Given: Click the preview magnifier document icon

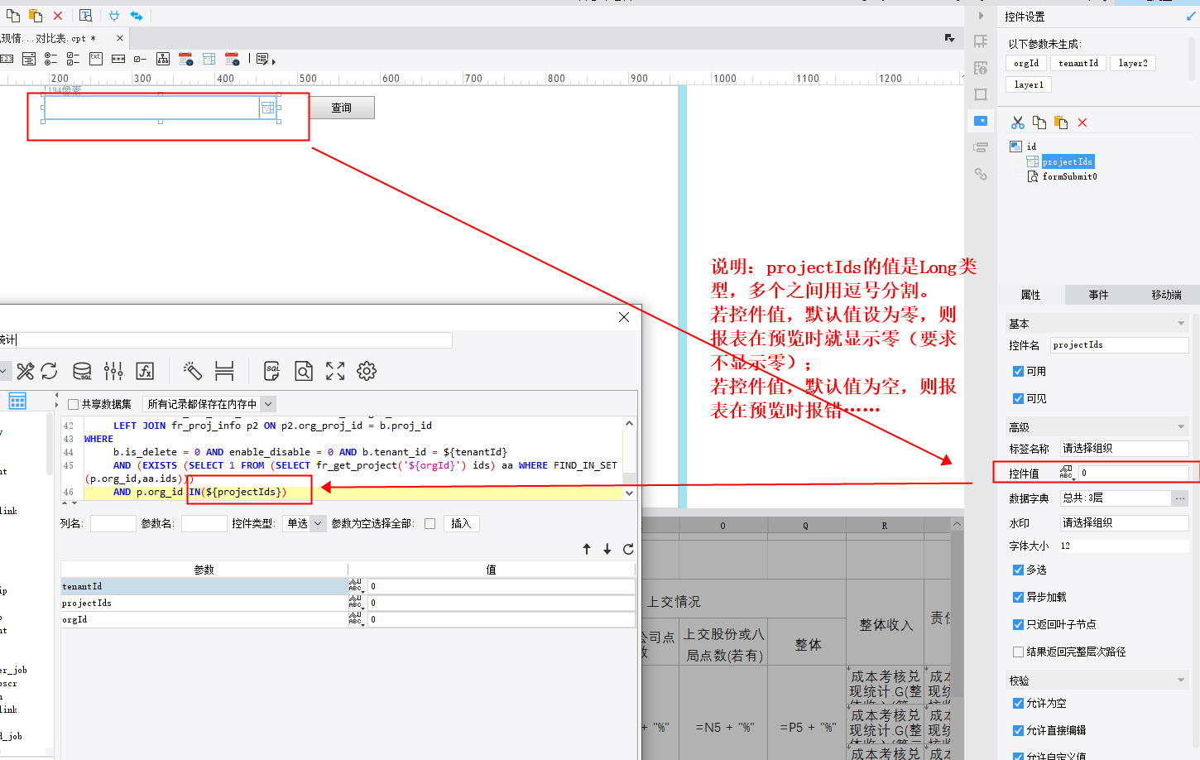Looking at the screenshot, I should (304, 371).
